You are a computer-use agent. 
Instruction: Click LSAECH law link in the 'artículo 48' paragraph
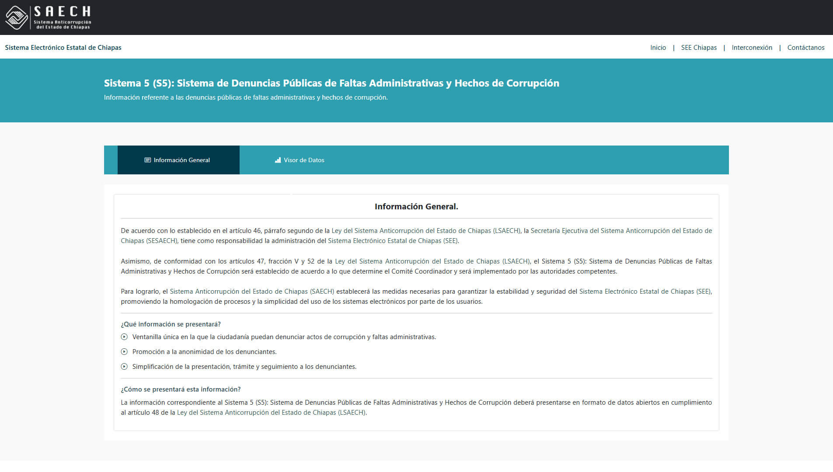[x=272, y=413]
